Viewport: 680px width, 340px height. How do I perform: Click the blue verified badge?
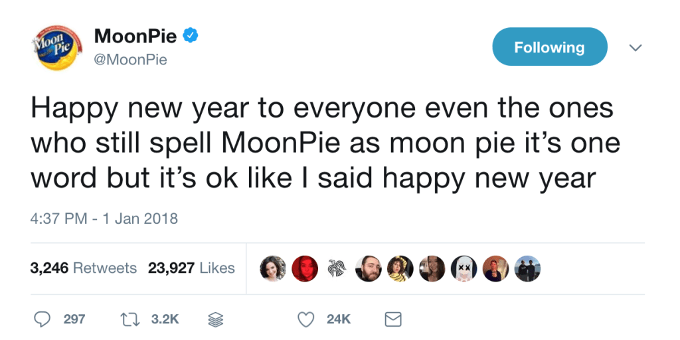(190, 36)
